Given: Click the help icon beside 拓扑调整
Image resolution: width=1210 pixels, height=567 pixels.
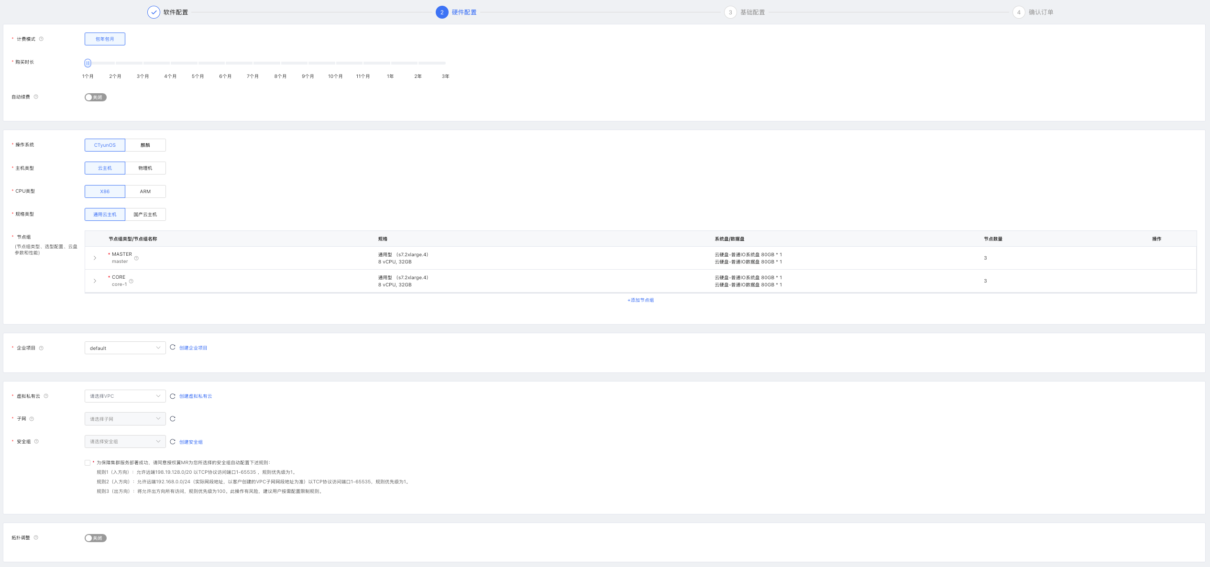Looking at the screenshot, I should [36, 538].
